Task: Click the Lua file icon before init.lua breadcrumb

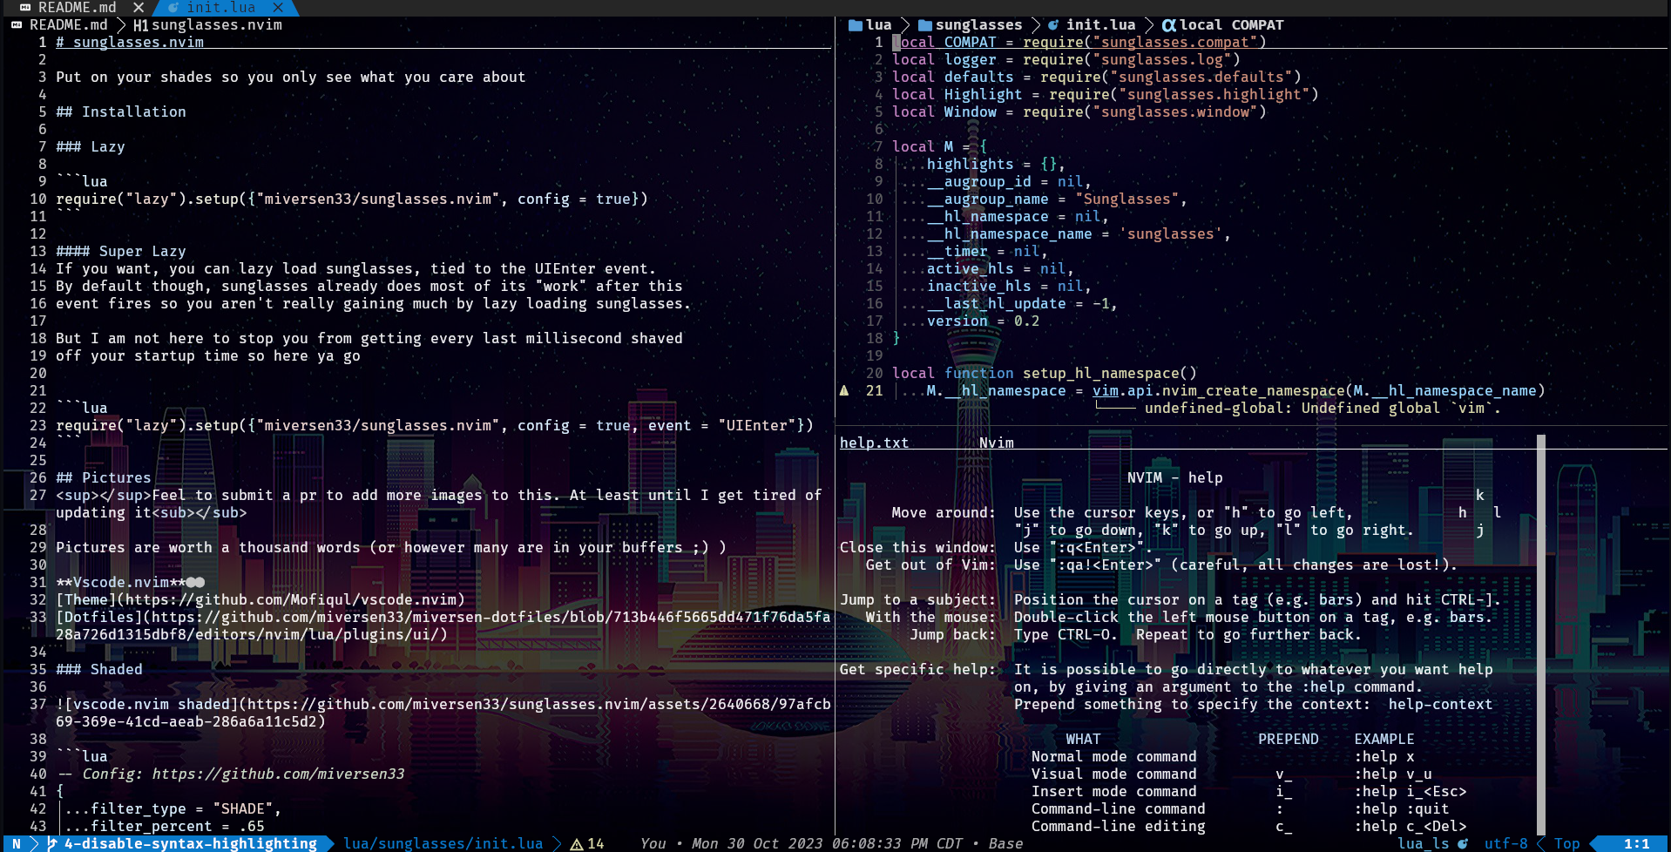Action: click(x=1053, y=24)
